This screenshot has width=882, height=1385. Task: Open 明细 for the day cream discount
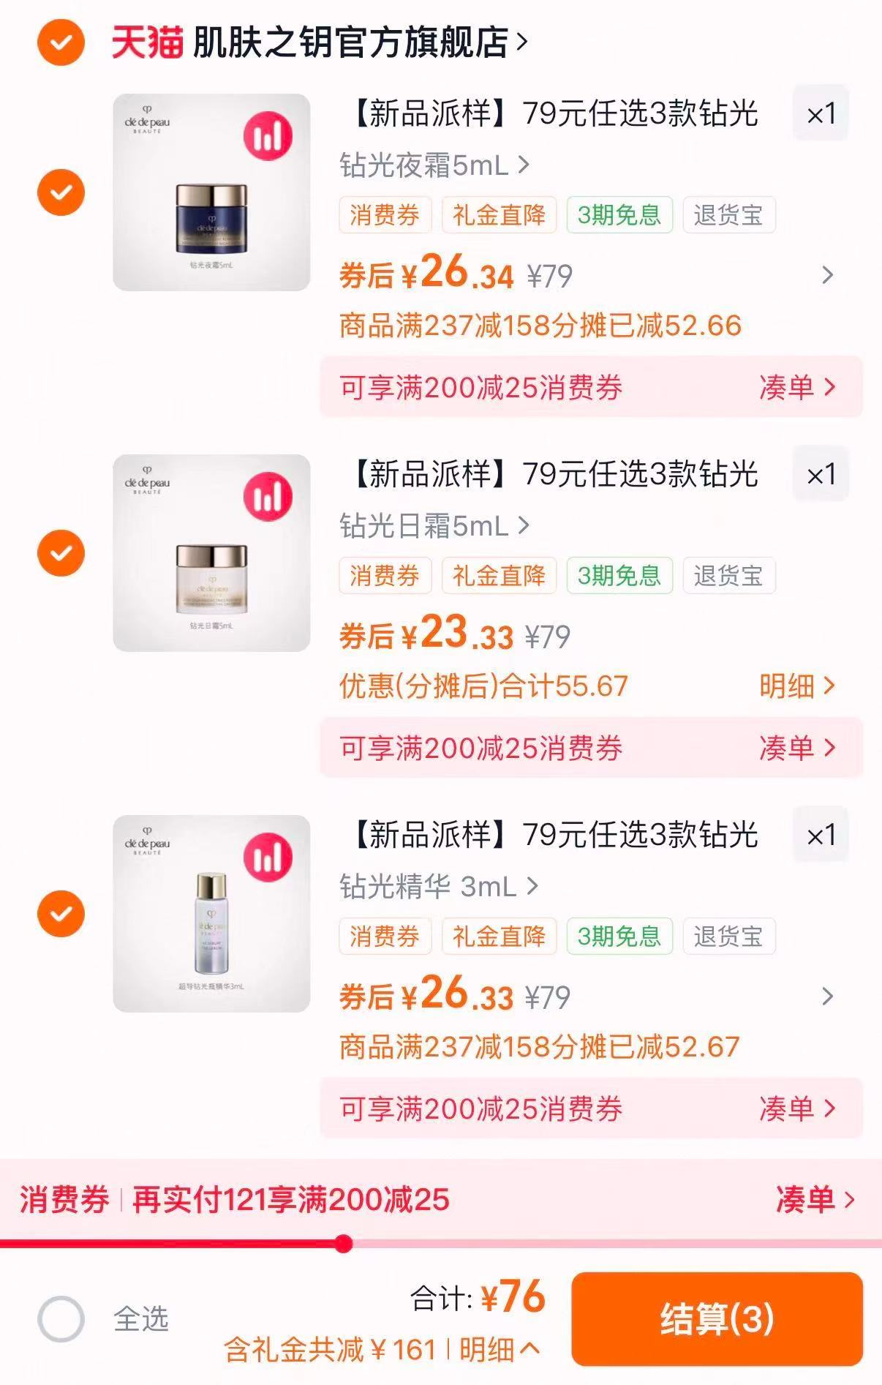pos(796,686)
